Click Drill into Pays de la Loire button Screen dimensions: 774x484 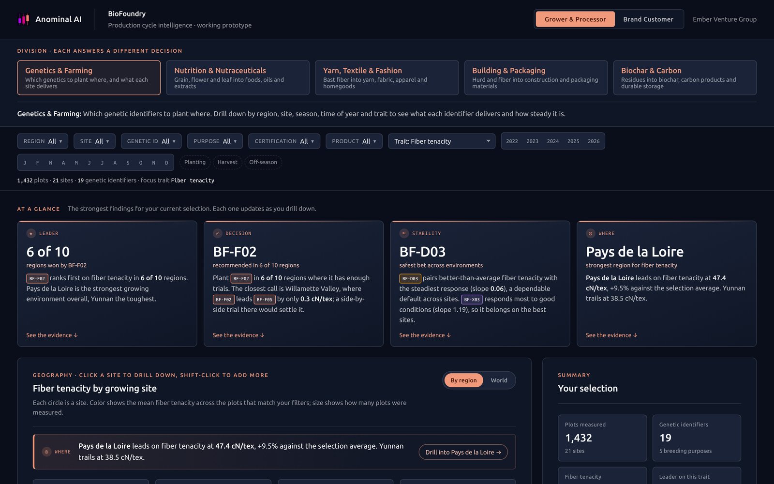click(463, 452)
